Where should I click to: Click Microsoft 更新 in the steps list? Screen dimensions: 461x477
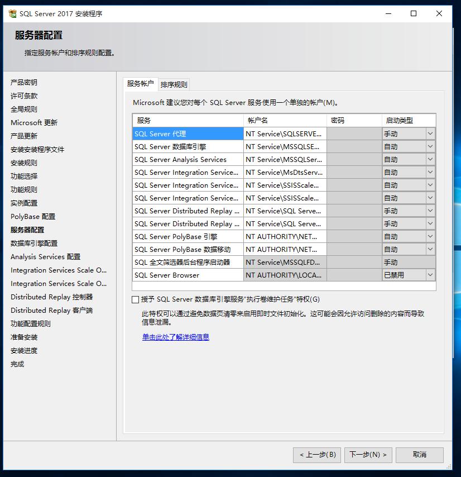[34, 122]
